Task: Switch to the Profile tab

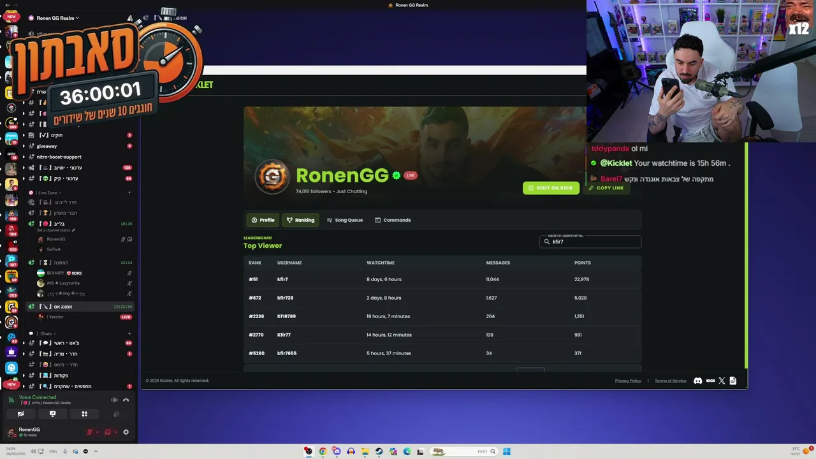Action: 263,220
